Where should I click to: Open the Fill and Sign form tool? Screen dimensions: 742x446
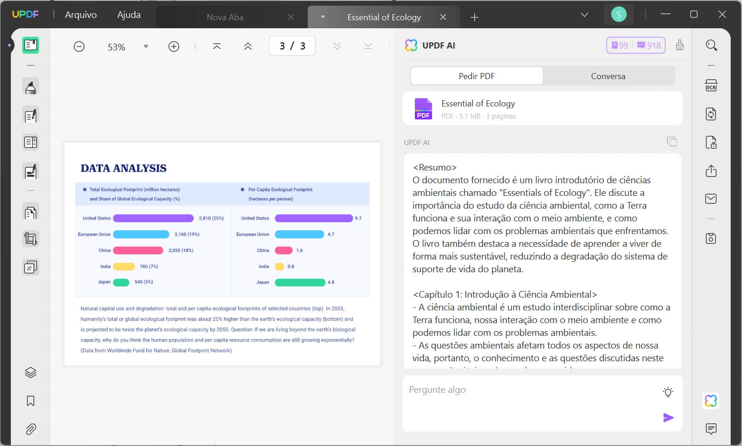tap(31, 171)
